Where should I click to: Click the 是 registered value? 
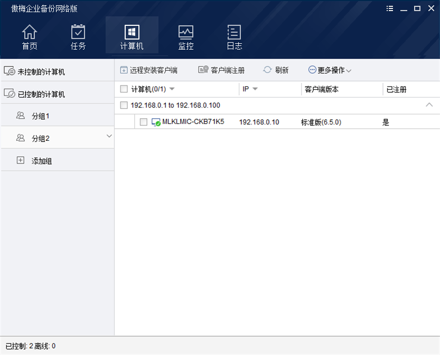point(386,122)
